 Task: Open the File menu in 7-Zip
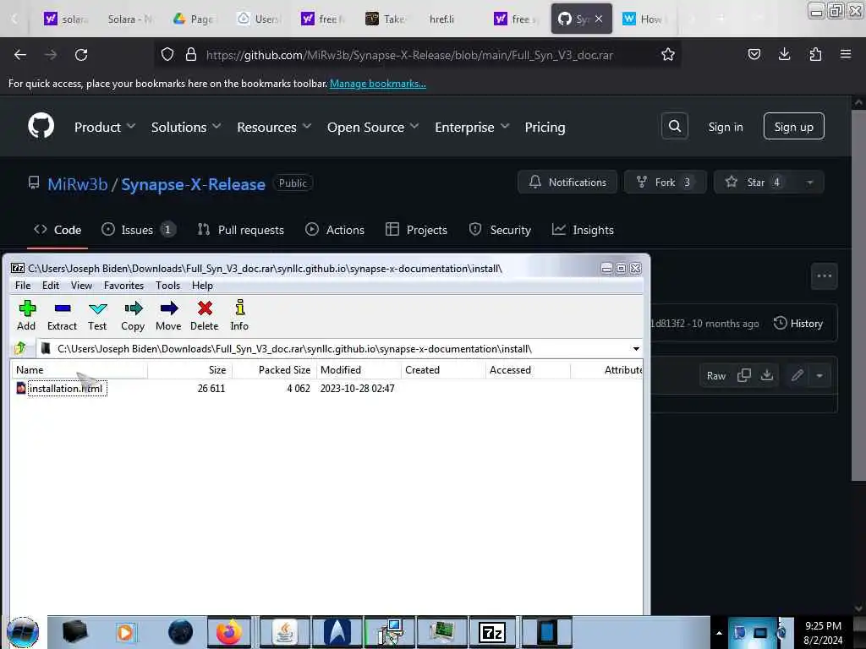pos(23,286)
